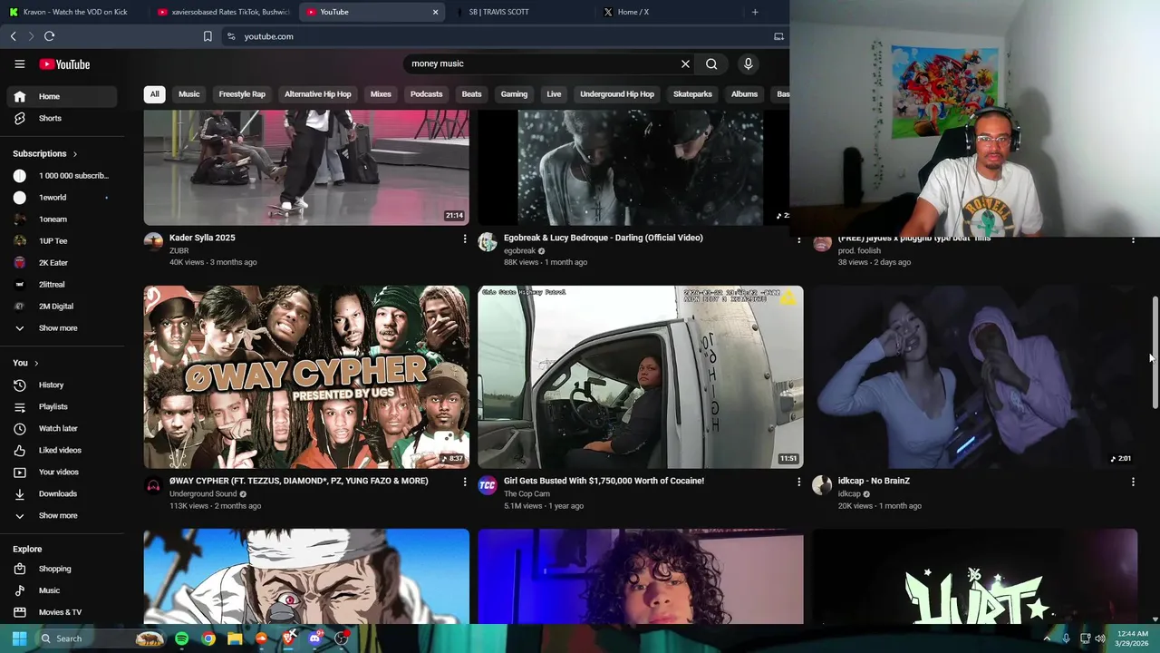Open a new browser tab with plus
This screenshot has width=1160, height=653.
755,12
